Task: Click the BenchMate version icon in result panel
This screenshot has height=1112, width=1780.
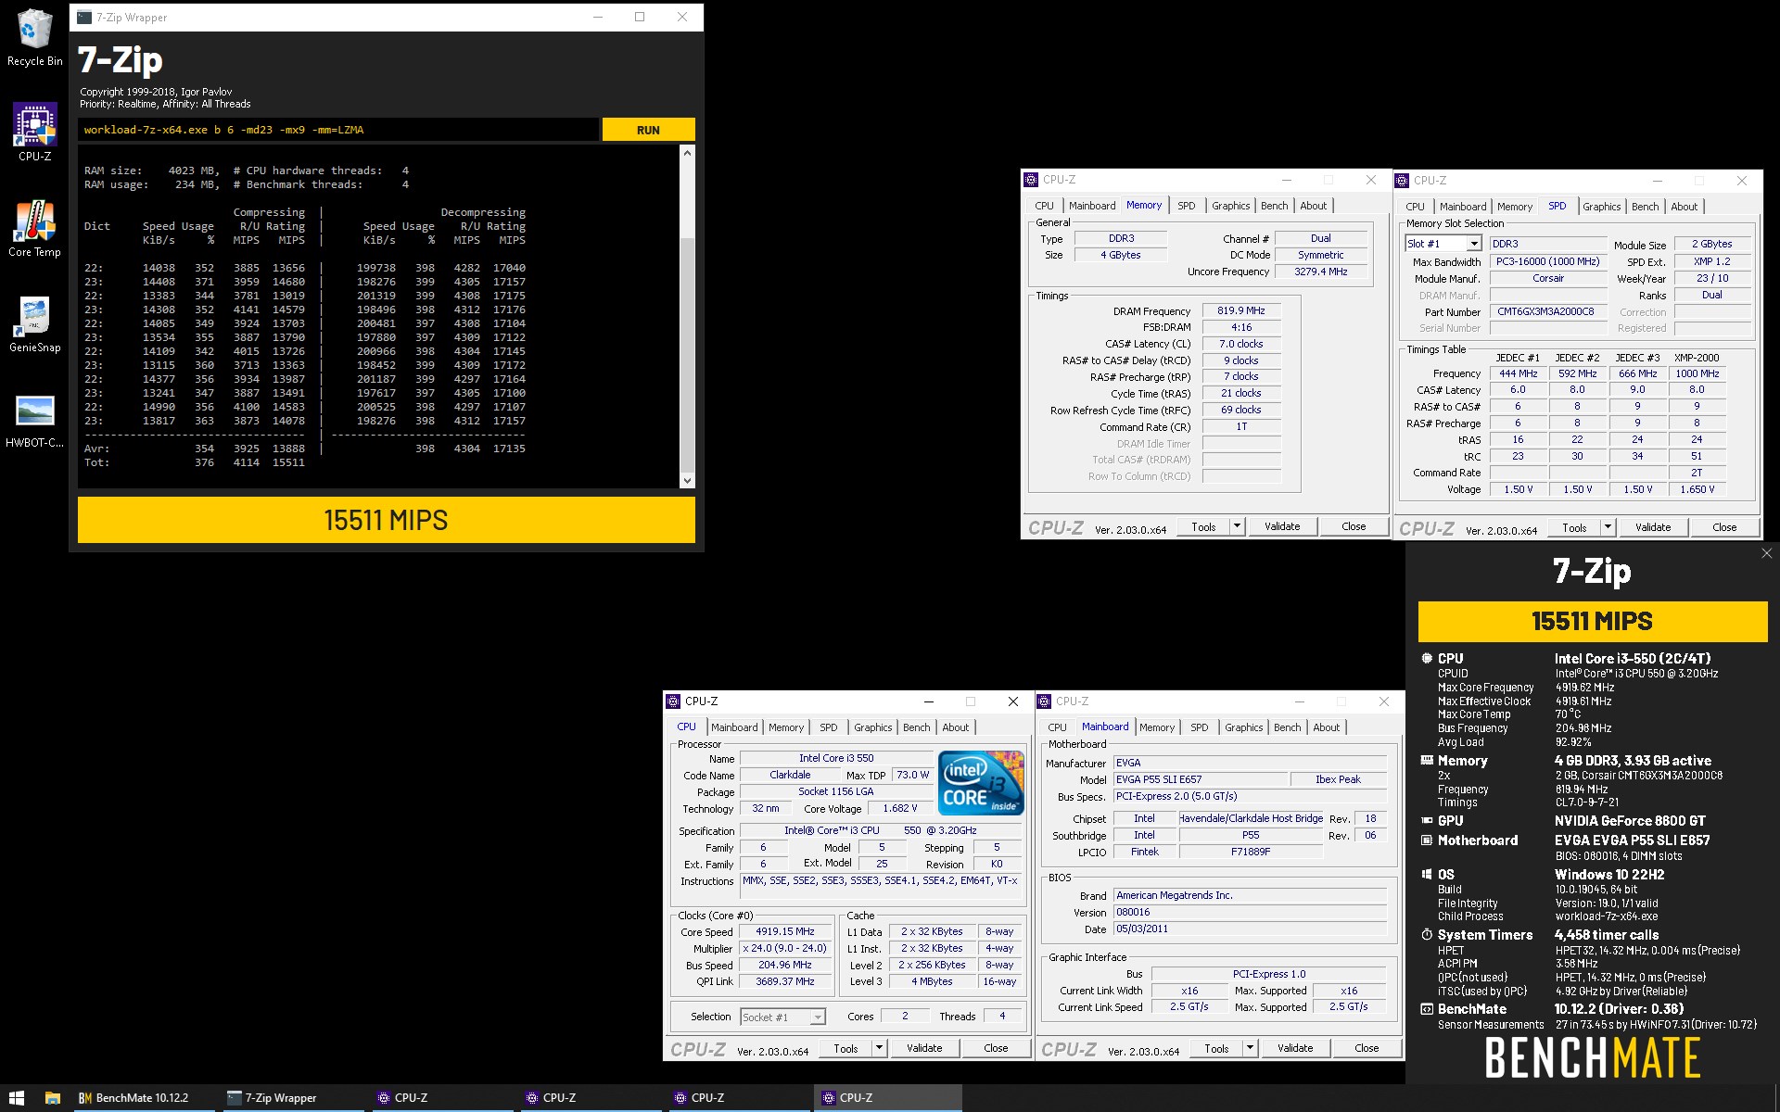Action: tap(1426, 1009)
